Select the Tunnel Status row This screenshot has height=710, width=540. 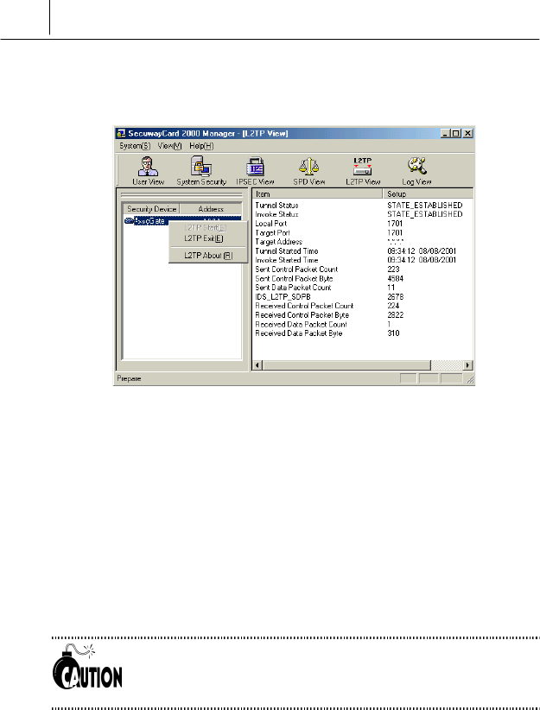point(362,205)
